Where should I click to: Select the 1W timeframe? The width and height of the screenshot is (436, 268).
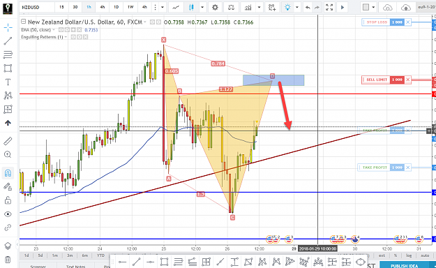tap(130, 7)
